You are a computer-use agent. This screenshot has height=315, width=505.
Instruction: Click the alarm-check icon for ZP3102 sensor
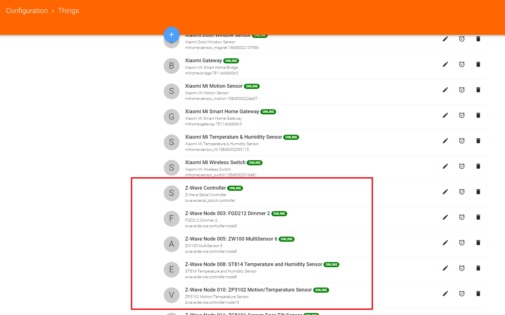click(x=462, y=293)
